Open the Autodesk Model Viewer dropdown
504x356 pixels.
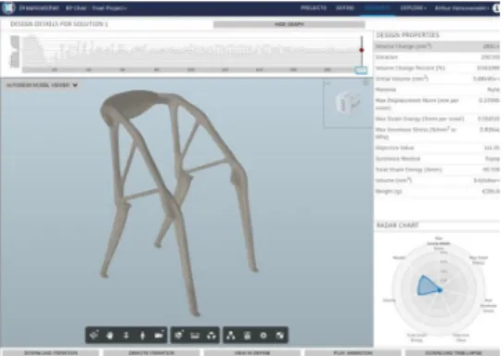(42, 85)
